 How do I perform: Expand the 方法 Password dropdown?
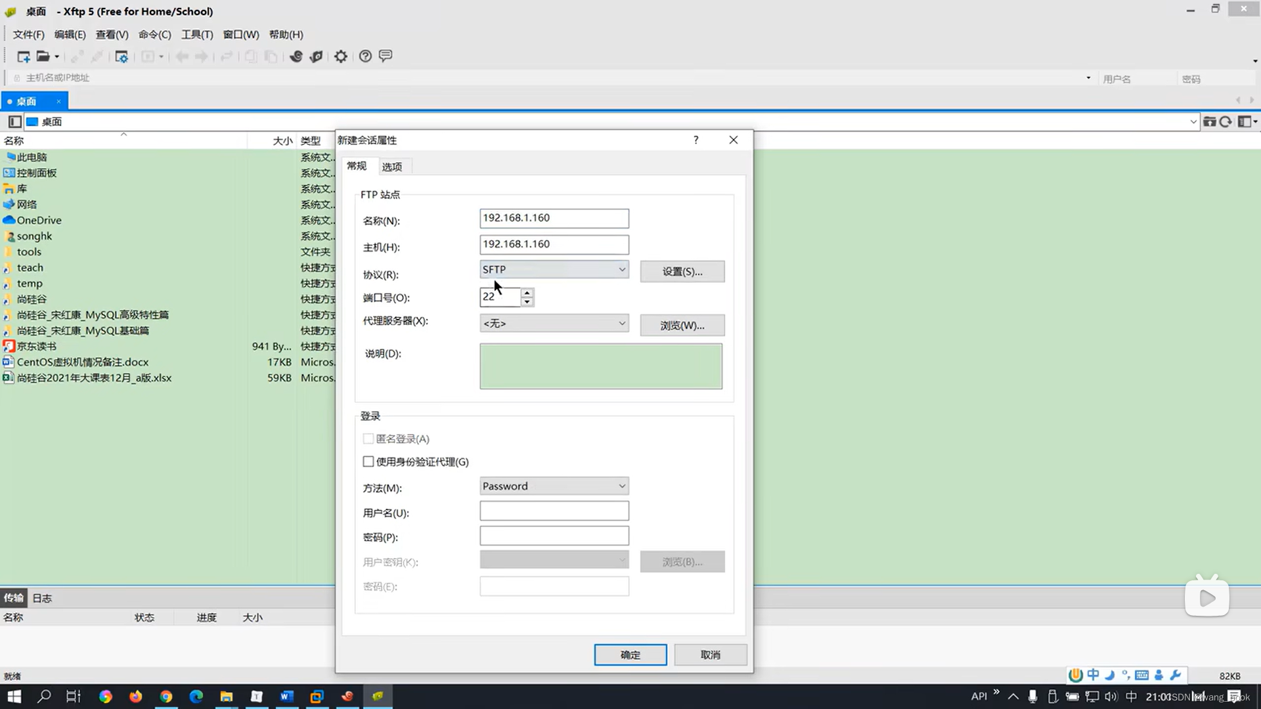coord(554,486)
